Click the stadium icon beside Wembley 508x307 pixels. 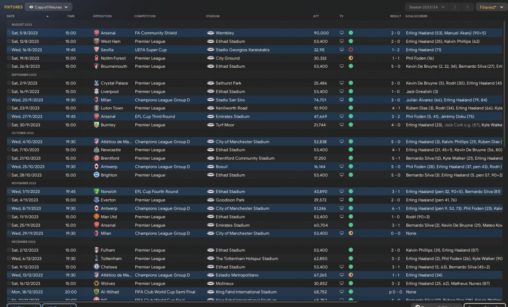(x=210, y=33)
